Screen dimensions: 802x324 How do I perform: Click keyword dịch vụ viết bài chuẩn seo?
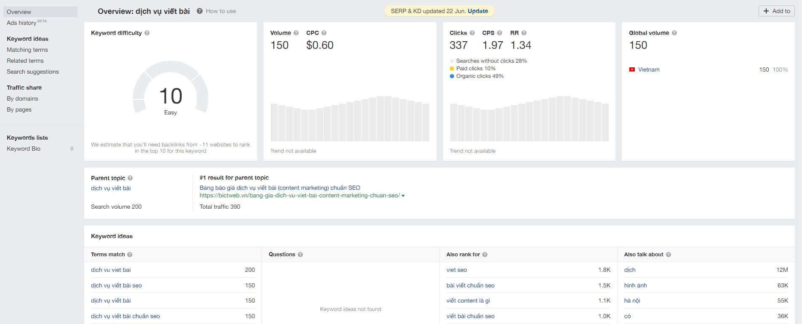[x=125, y=316]
